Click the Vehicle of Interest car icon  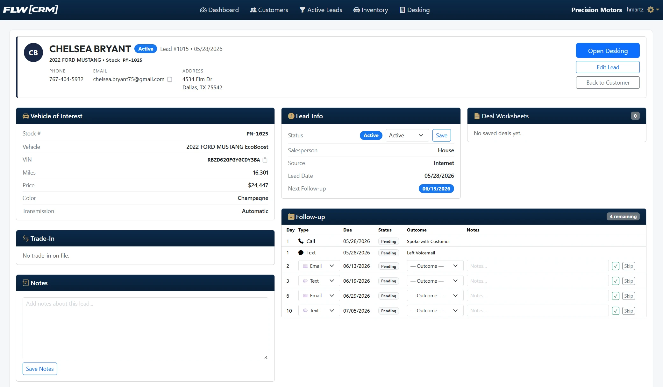pyautogui.click(x=26, y=116)
